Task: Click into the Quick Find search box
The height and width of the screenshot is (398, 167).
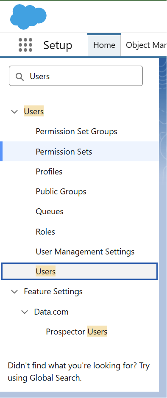Action: click(x=76, y=76)
